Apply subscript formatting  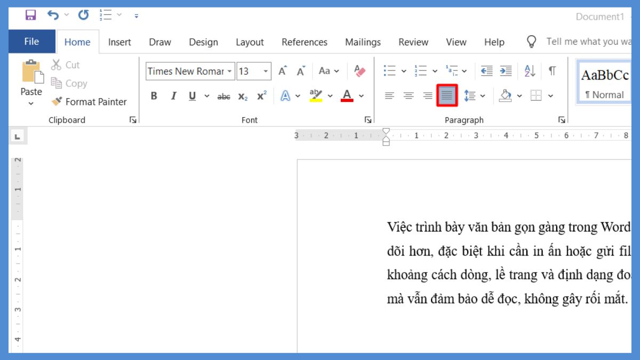coord(242,97)
